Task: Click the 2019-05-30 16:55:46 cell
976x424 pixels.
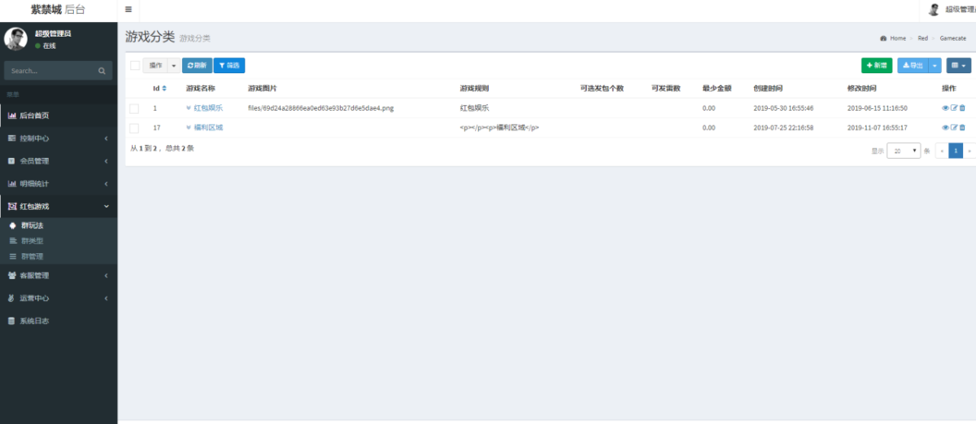Action: click(783, 107)
